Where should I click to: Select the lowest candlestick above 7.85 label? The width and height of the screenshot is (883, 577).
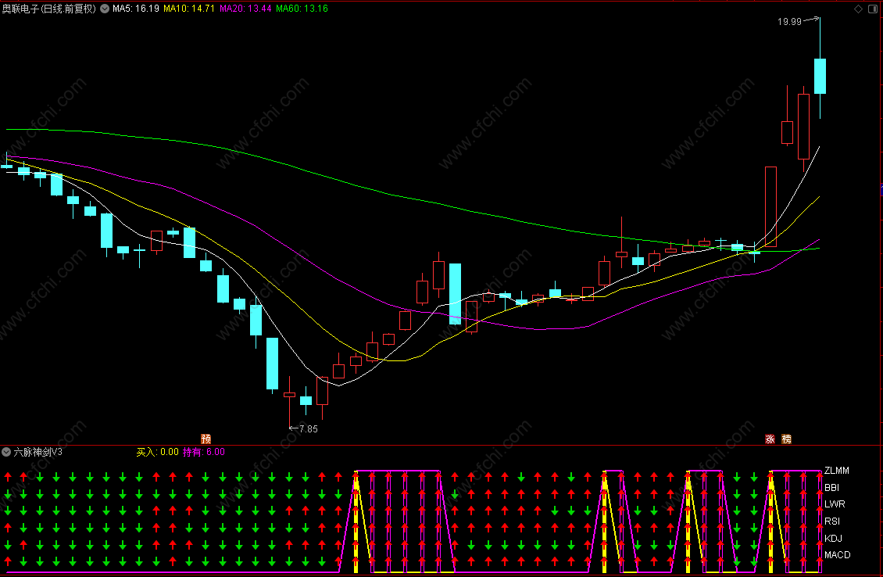click(x=289, y=394)
